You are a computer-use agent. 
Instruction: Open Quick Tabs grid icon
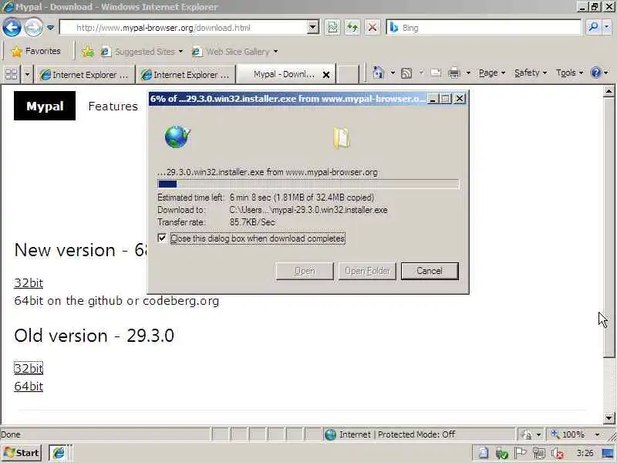click(x=11, y=74)
